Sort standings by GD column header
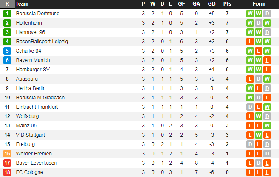This screenshot has height=177, width=279. pos(212,4)
